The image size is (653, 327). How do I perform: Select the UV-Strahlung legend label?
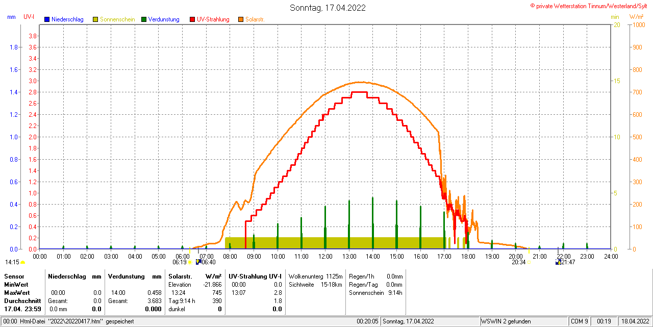tap(214, 19)
